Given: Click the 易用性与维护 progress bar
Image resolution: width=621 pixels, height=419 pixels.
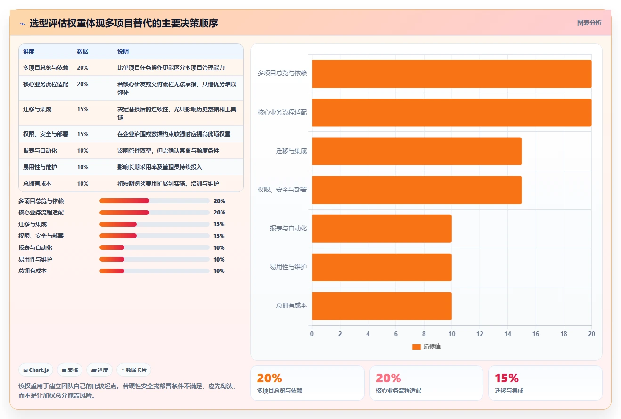Looking at the screenshot, I should click(154, 259).
